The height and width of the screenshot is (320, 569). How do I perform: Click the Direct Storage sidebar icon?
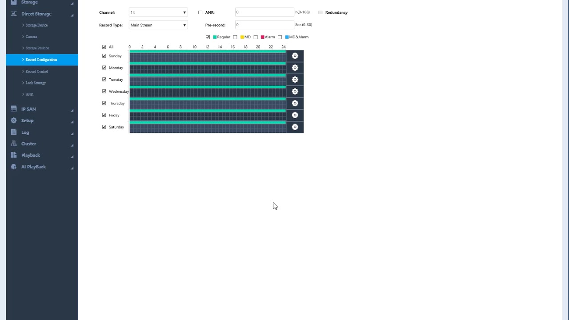point(14,14)
